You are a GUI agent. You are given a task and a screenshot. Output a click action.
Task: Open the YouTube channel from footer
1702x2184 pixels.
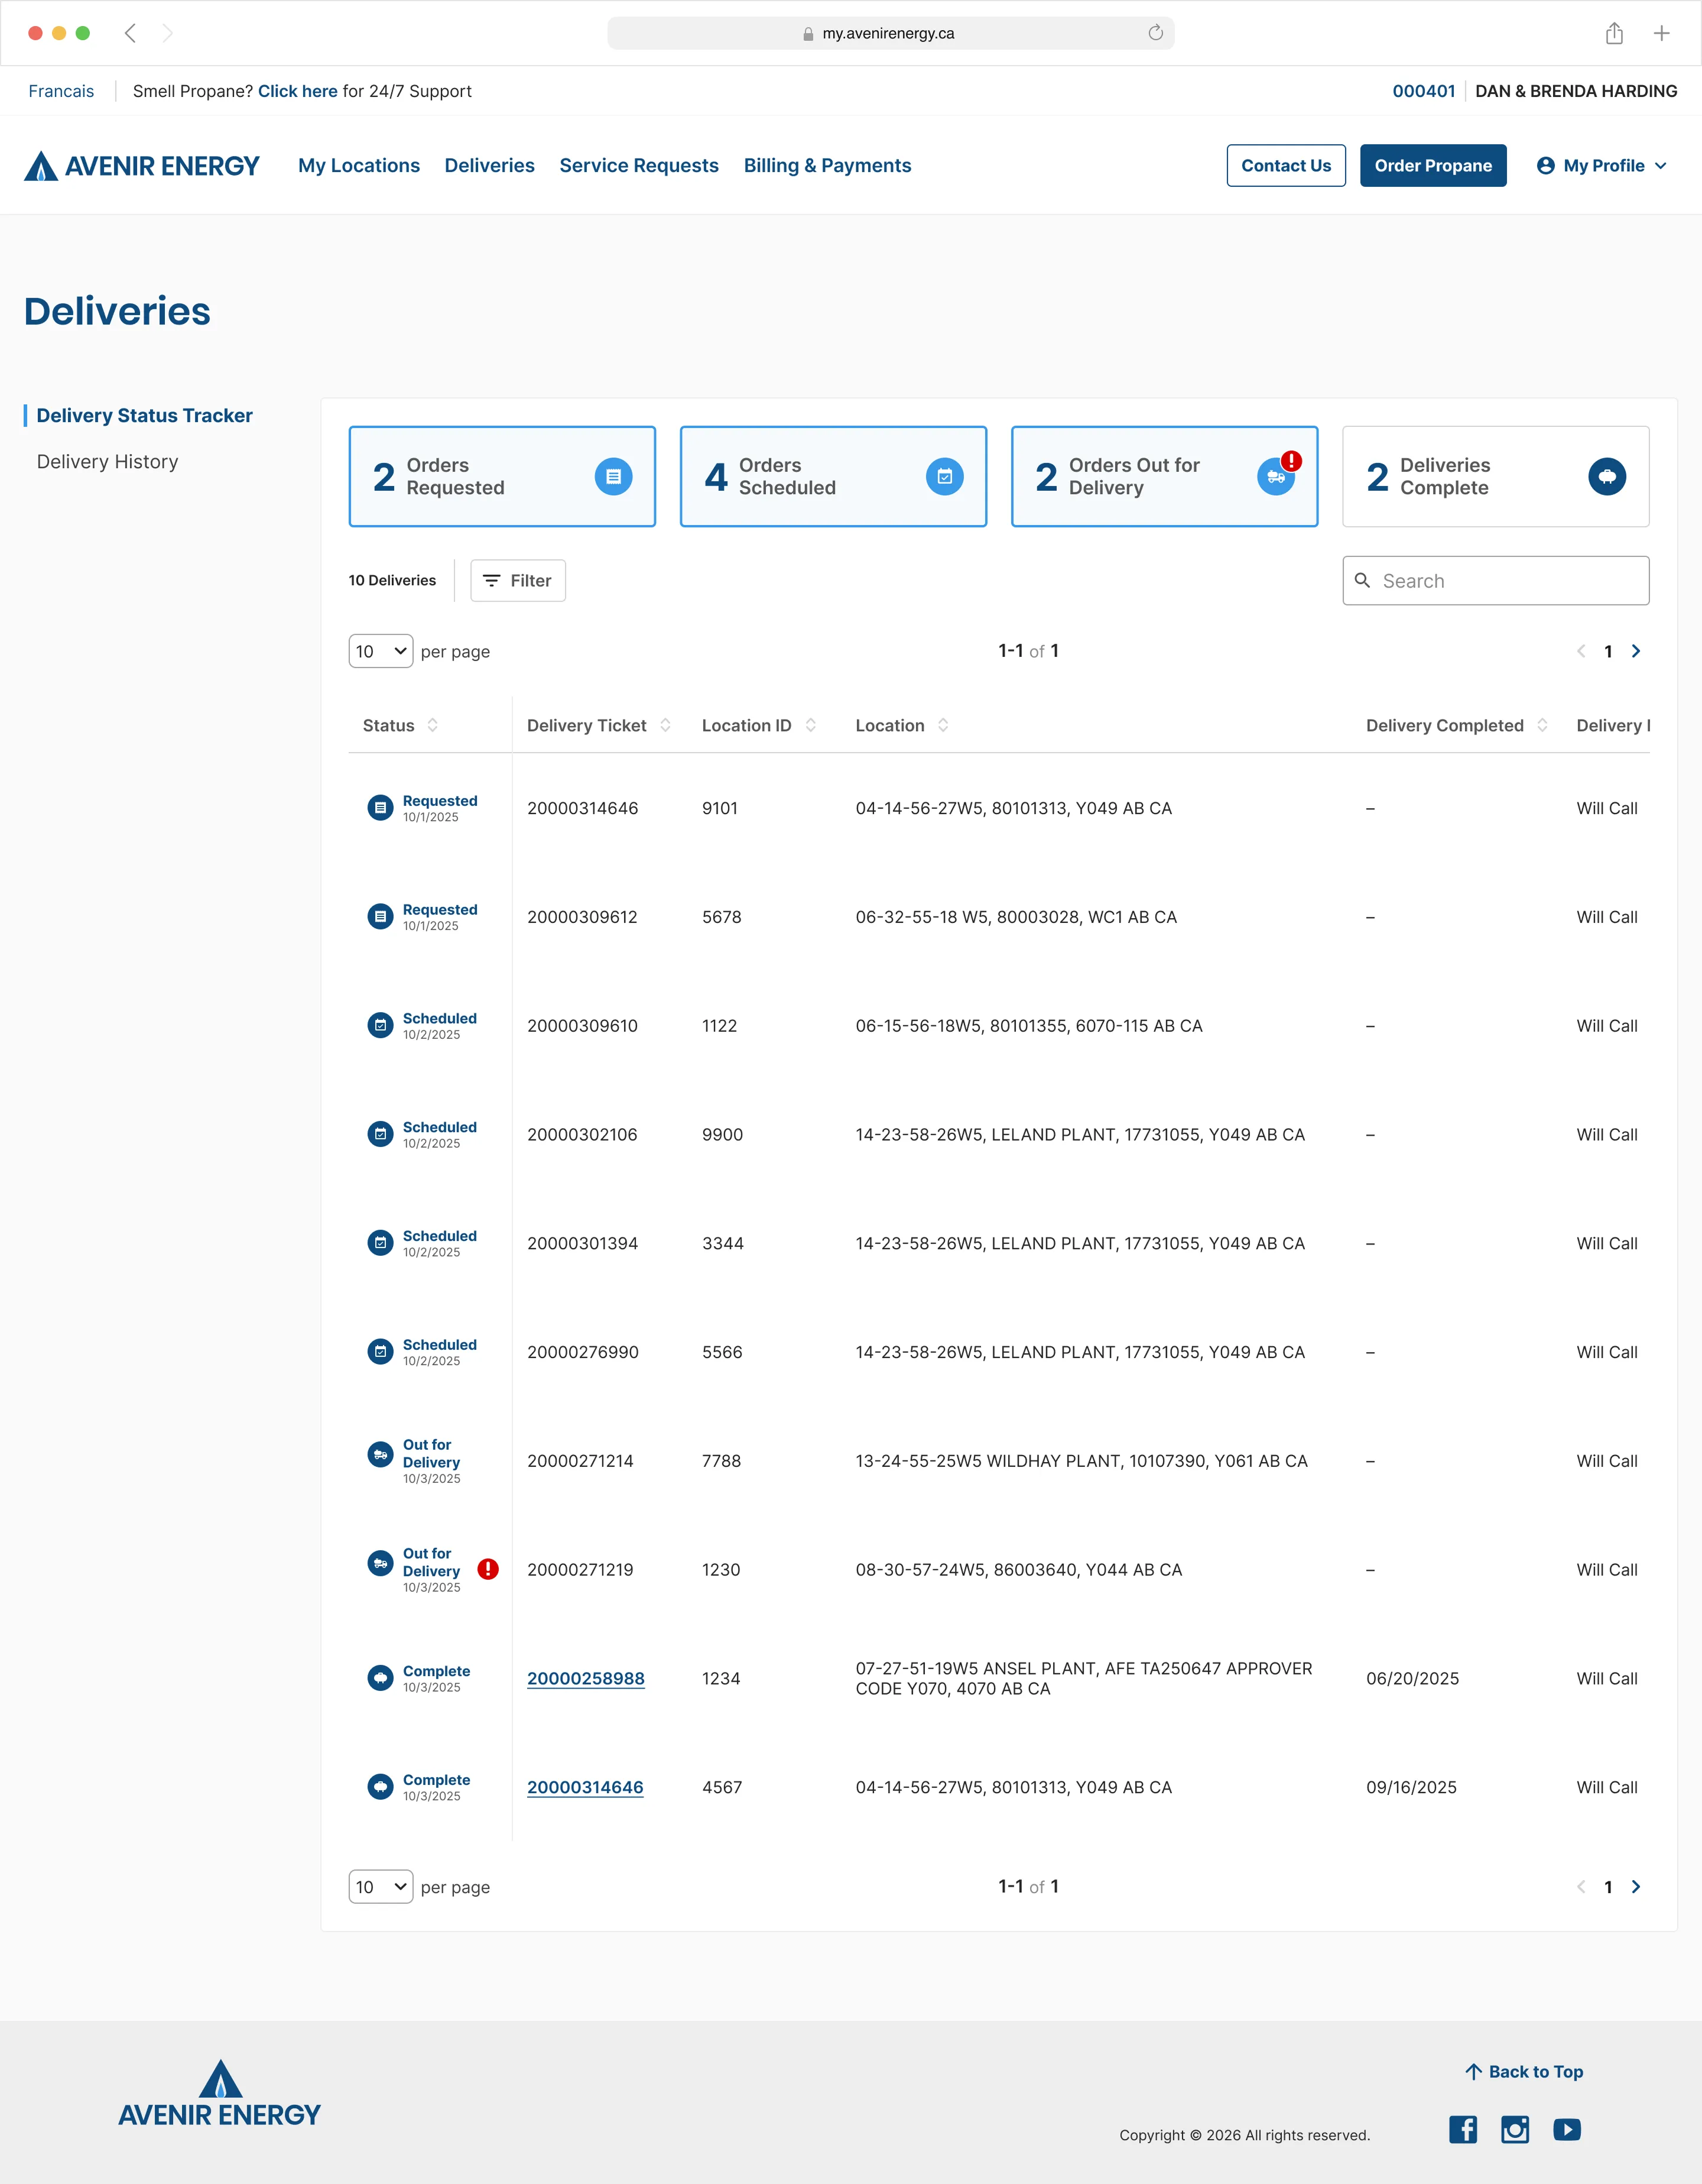(x=1567, y=2130)
